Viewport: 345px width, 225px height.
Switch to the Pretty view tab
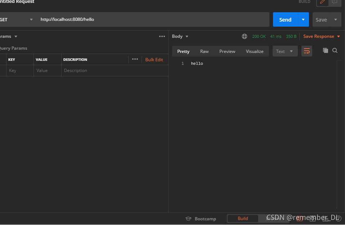pos(183,51)
